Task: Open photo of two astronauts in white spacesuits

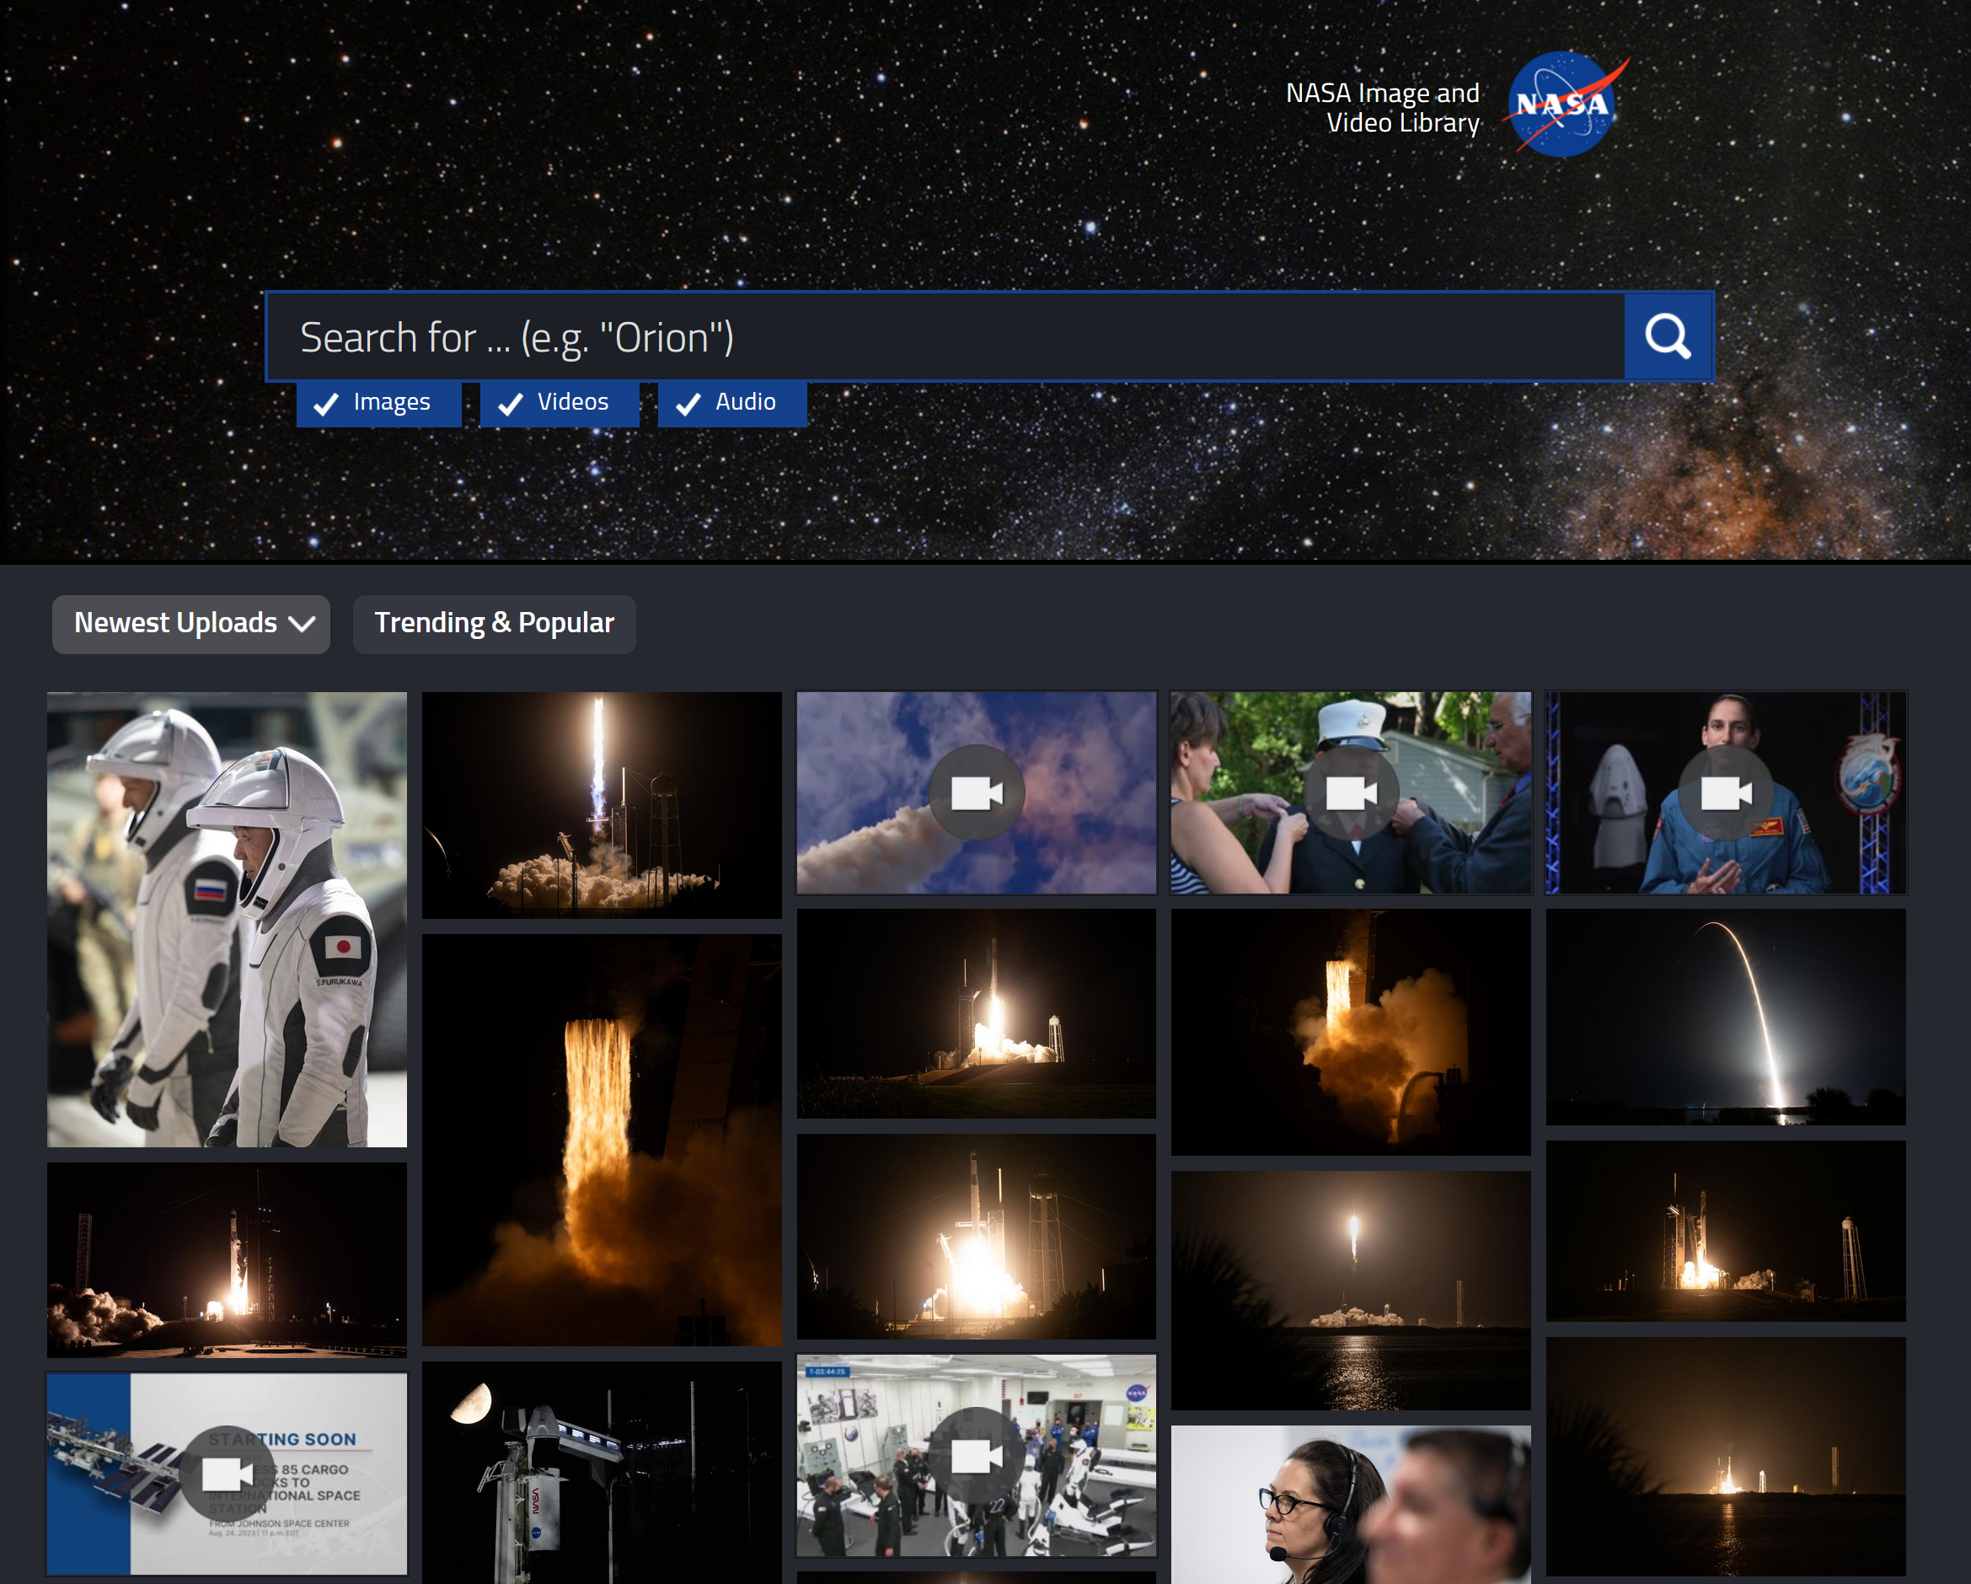Action: [x=227, y=919]
